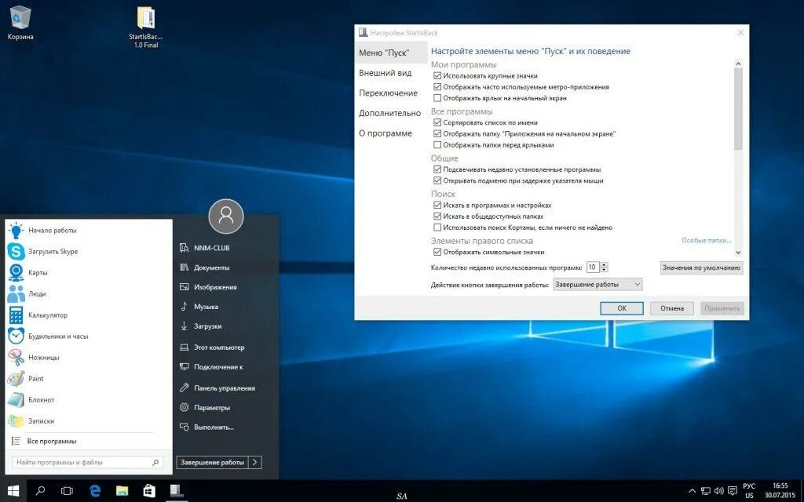Image resolution: width=804 pixels, height=502 pixels.
Task: Click OK in StartIsBack settings
Action: [622, 308]
